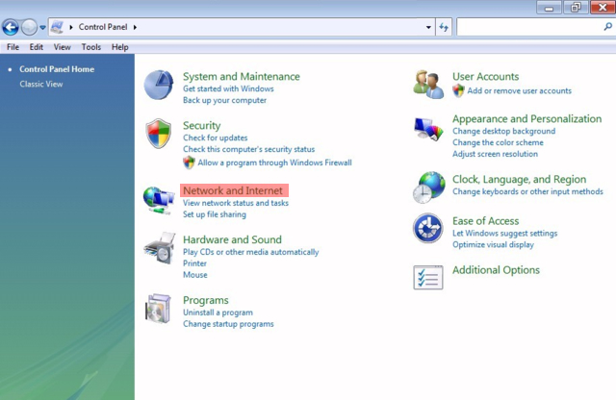Open the recent pages dropdown arrow
The image size is (616, 400).
[x=42, y=28]
